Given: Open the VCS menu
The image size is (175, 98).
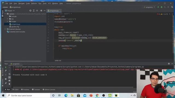Looking at the screenshot, I should point(49,4).
